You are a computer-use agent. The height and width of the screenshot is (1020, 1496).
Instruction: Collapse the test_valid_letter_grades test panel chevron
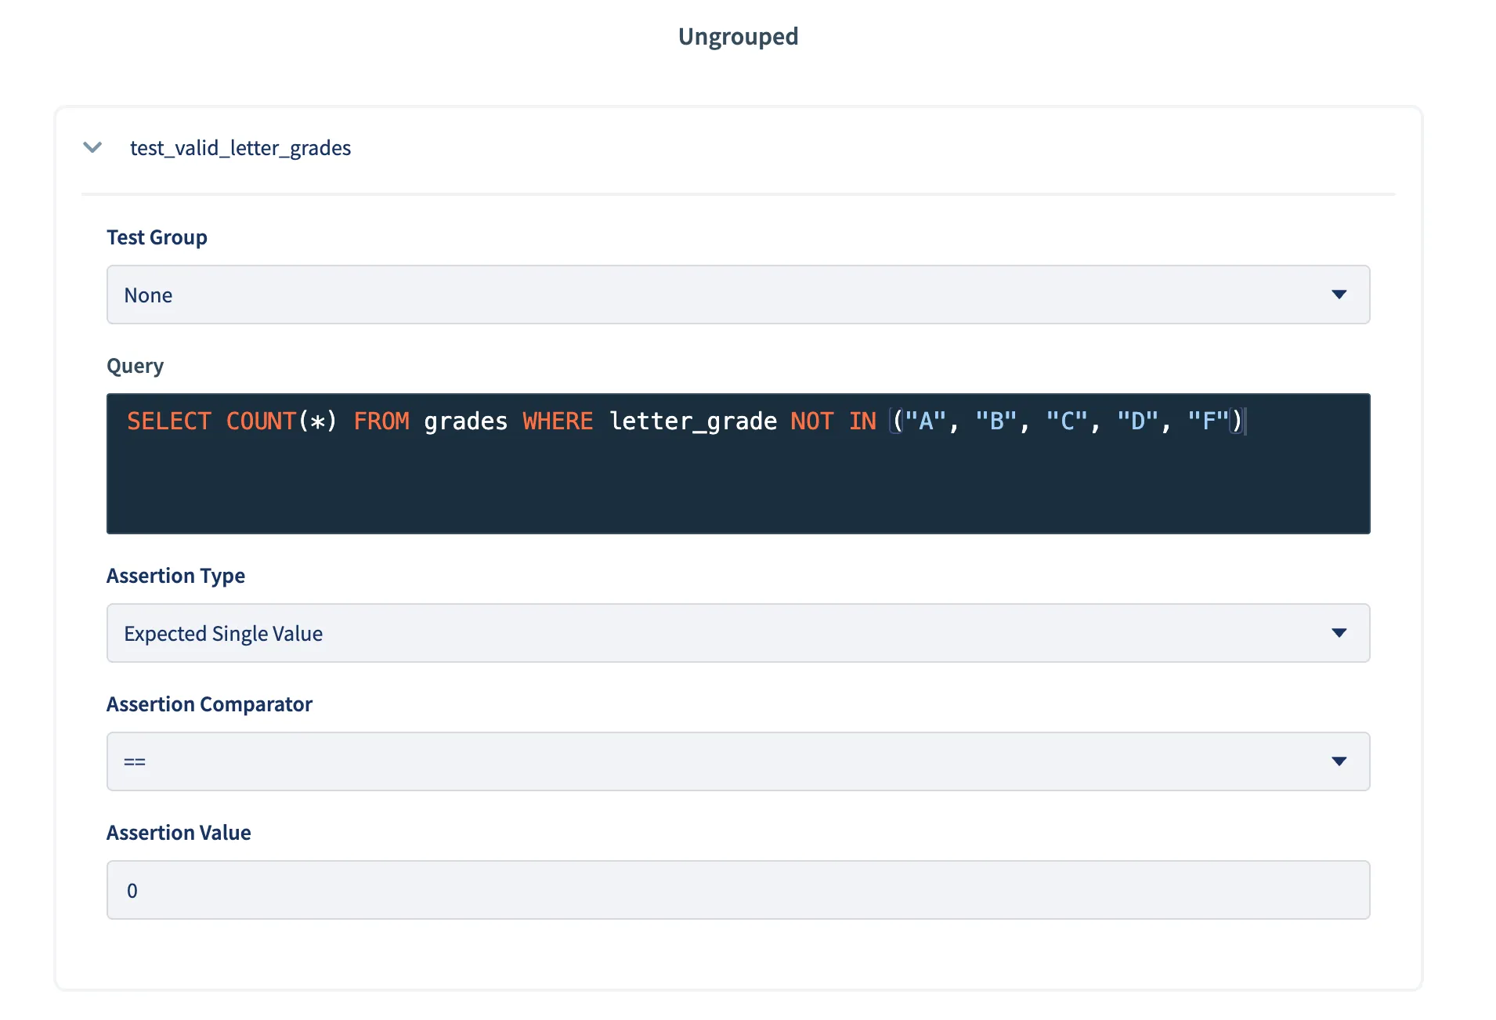point(92,147)
